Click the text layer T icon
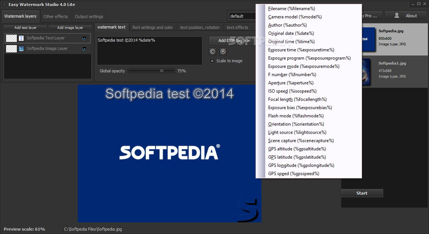This screenshot has width=429, height=234. tap(21, 38)
